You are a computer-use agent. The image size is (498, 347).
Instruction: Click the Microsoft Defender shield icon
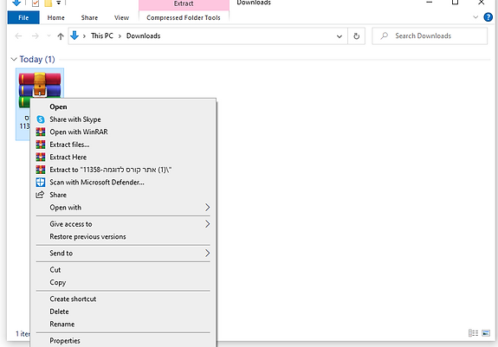point(41,182)
